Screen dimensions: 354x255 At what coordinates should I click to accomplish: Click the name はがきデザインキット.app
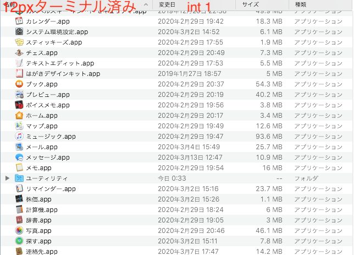coord(63,74)
